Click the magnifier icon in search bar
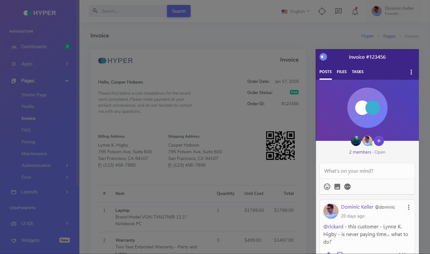 (x=95, y=11)
